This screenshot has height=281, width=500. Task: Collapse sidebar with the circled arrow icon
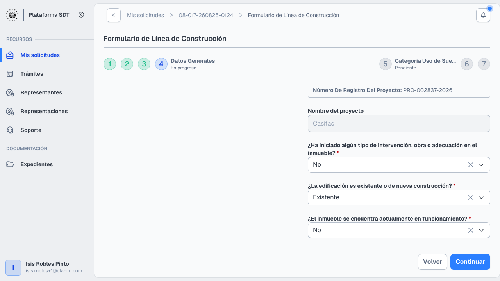81,15
